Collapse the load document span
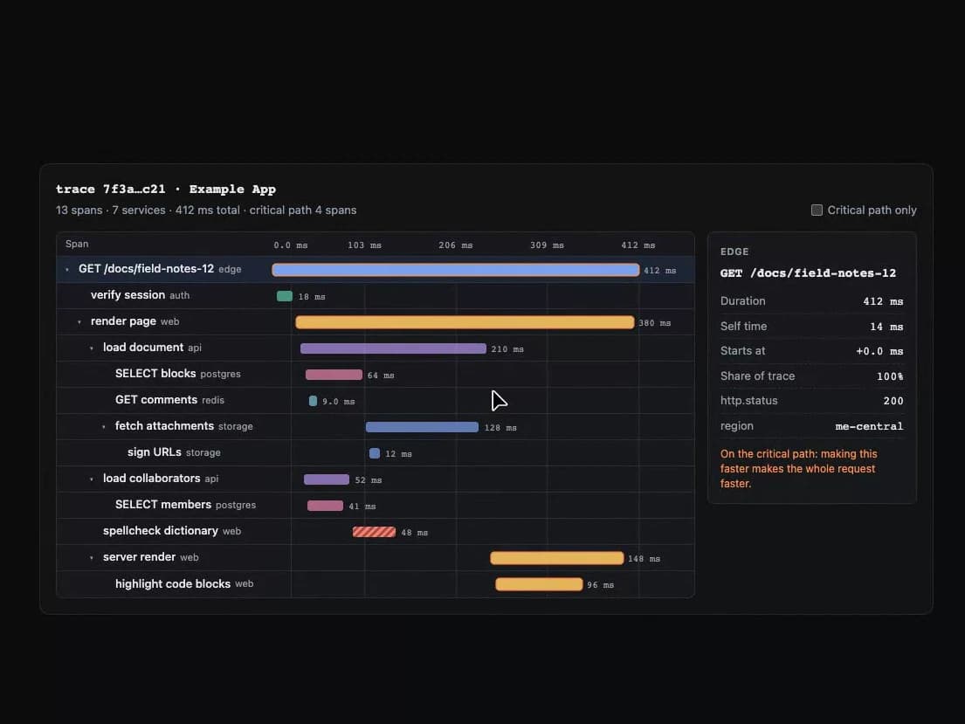965x724 pixels. [92, 348]
